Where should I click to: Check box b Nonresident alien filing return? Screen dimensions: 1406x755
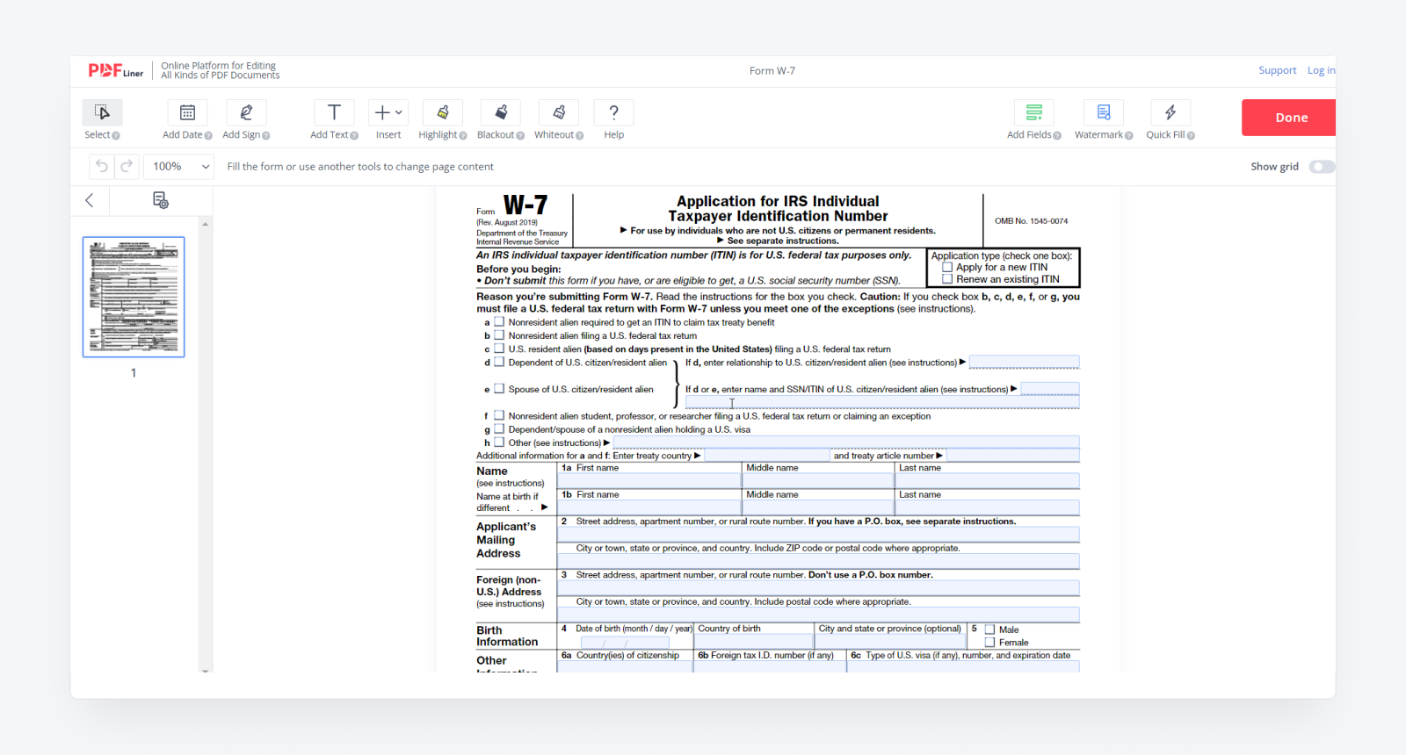point(499,335)
